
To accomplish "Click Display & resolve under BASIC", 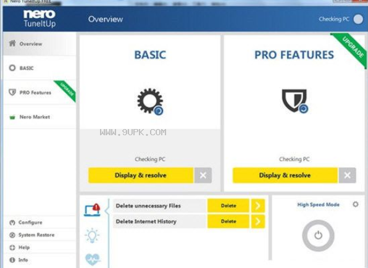I will click(x=141, y=175).
